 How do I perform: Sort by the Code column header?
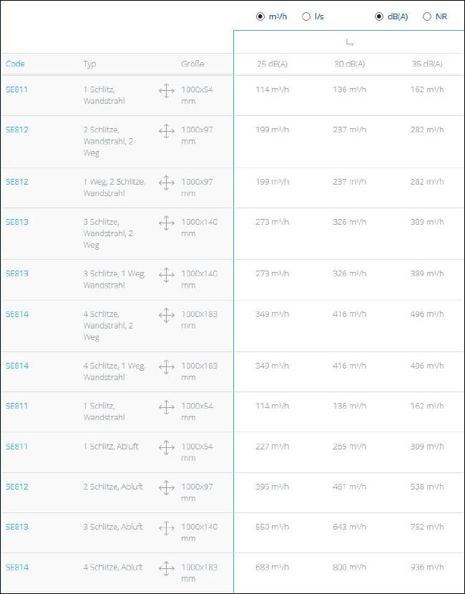tap(15, 64)
